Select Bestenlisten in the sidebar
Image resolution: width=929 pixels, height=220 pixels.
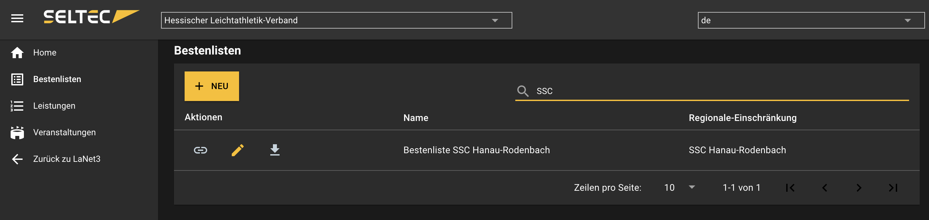(x=57, y=79)
